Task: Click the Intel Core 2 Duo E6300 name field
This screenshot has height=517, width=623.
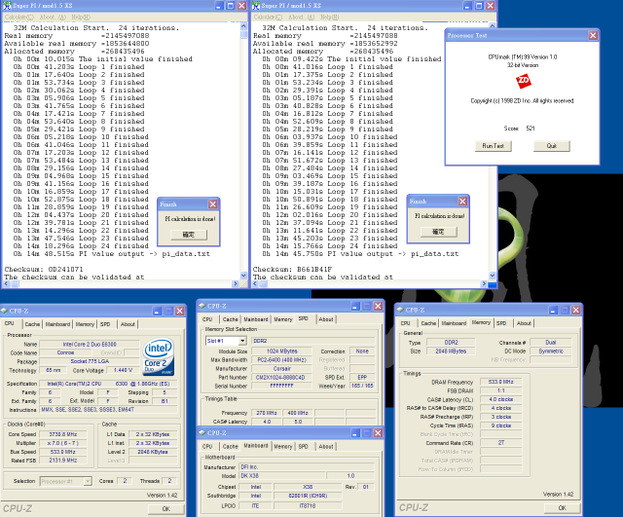Action: click(90, 344)
